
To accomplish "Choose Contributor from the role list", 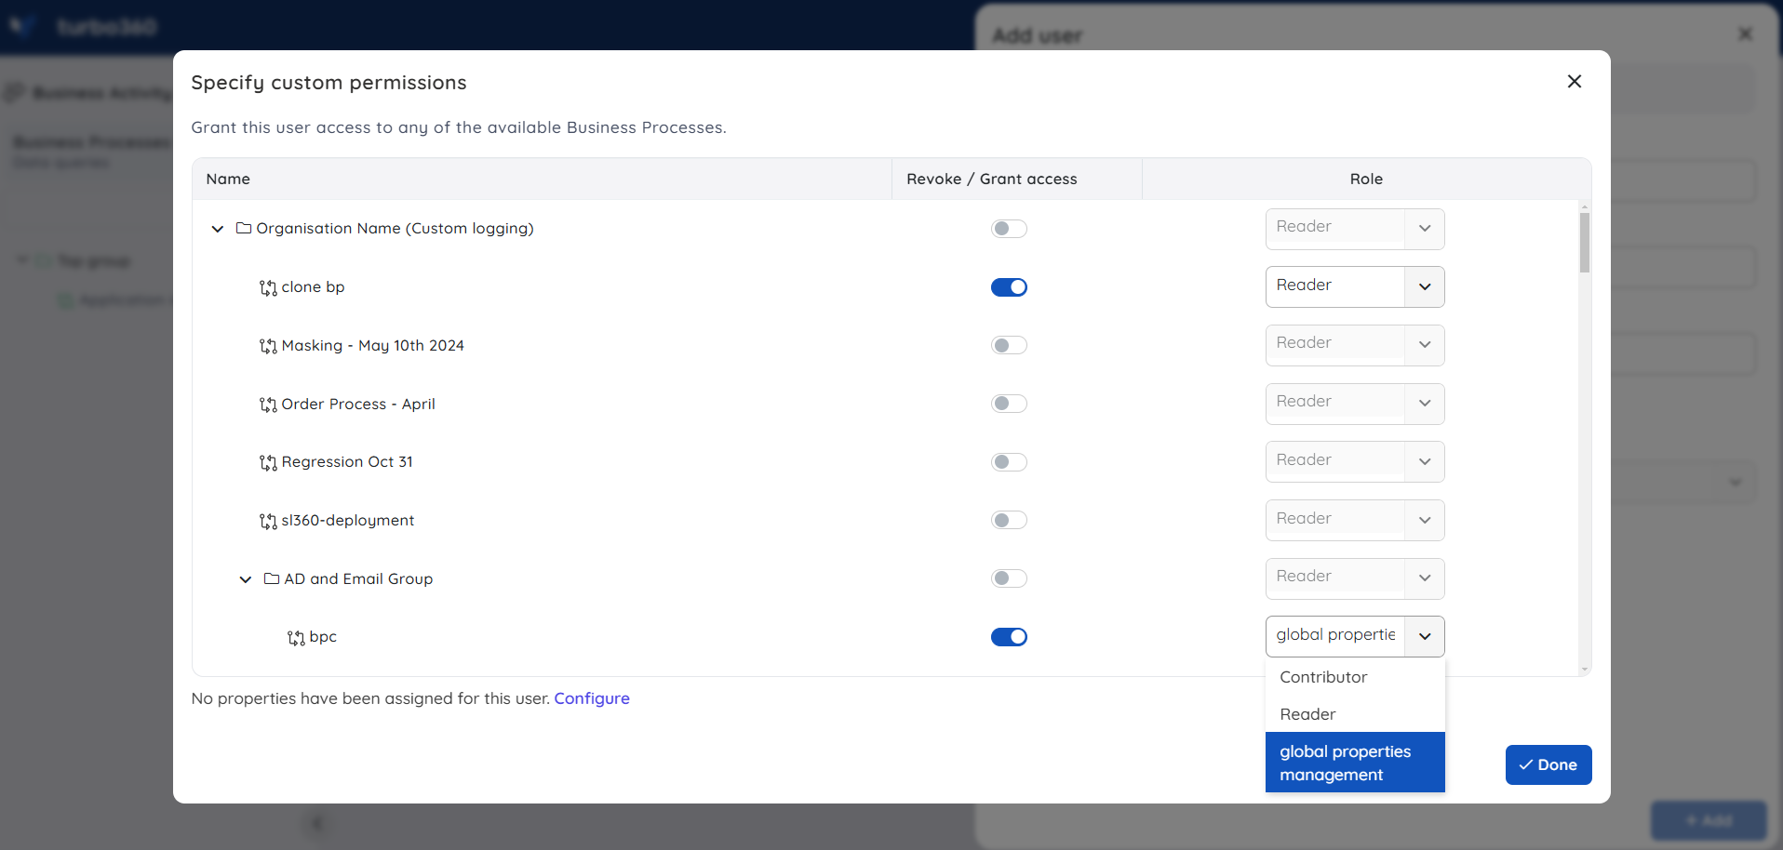I will click(1355, 677).
